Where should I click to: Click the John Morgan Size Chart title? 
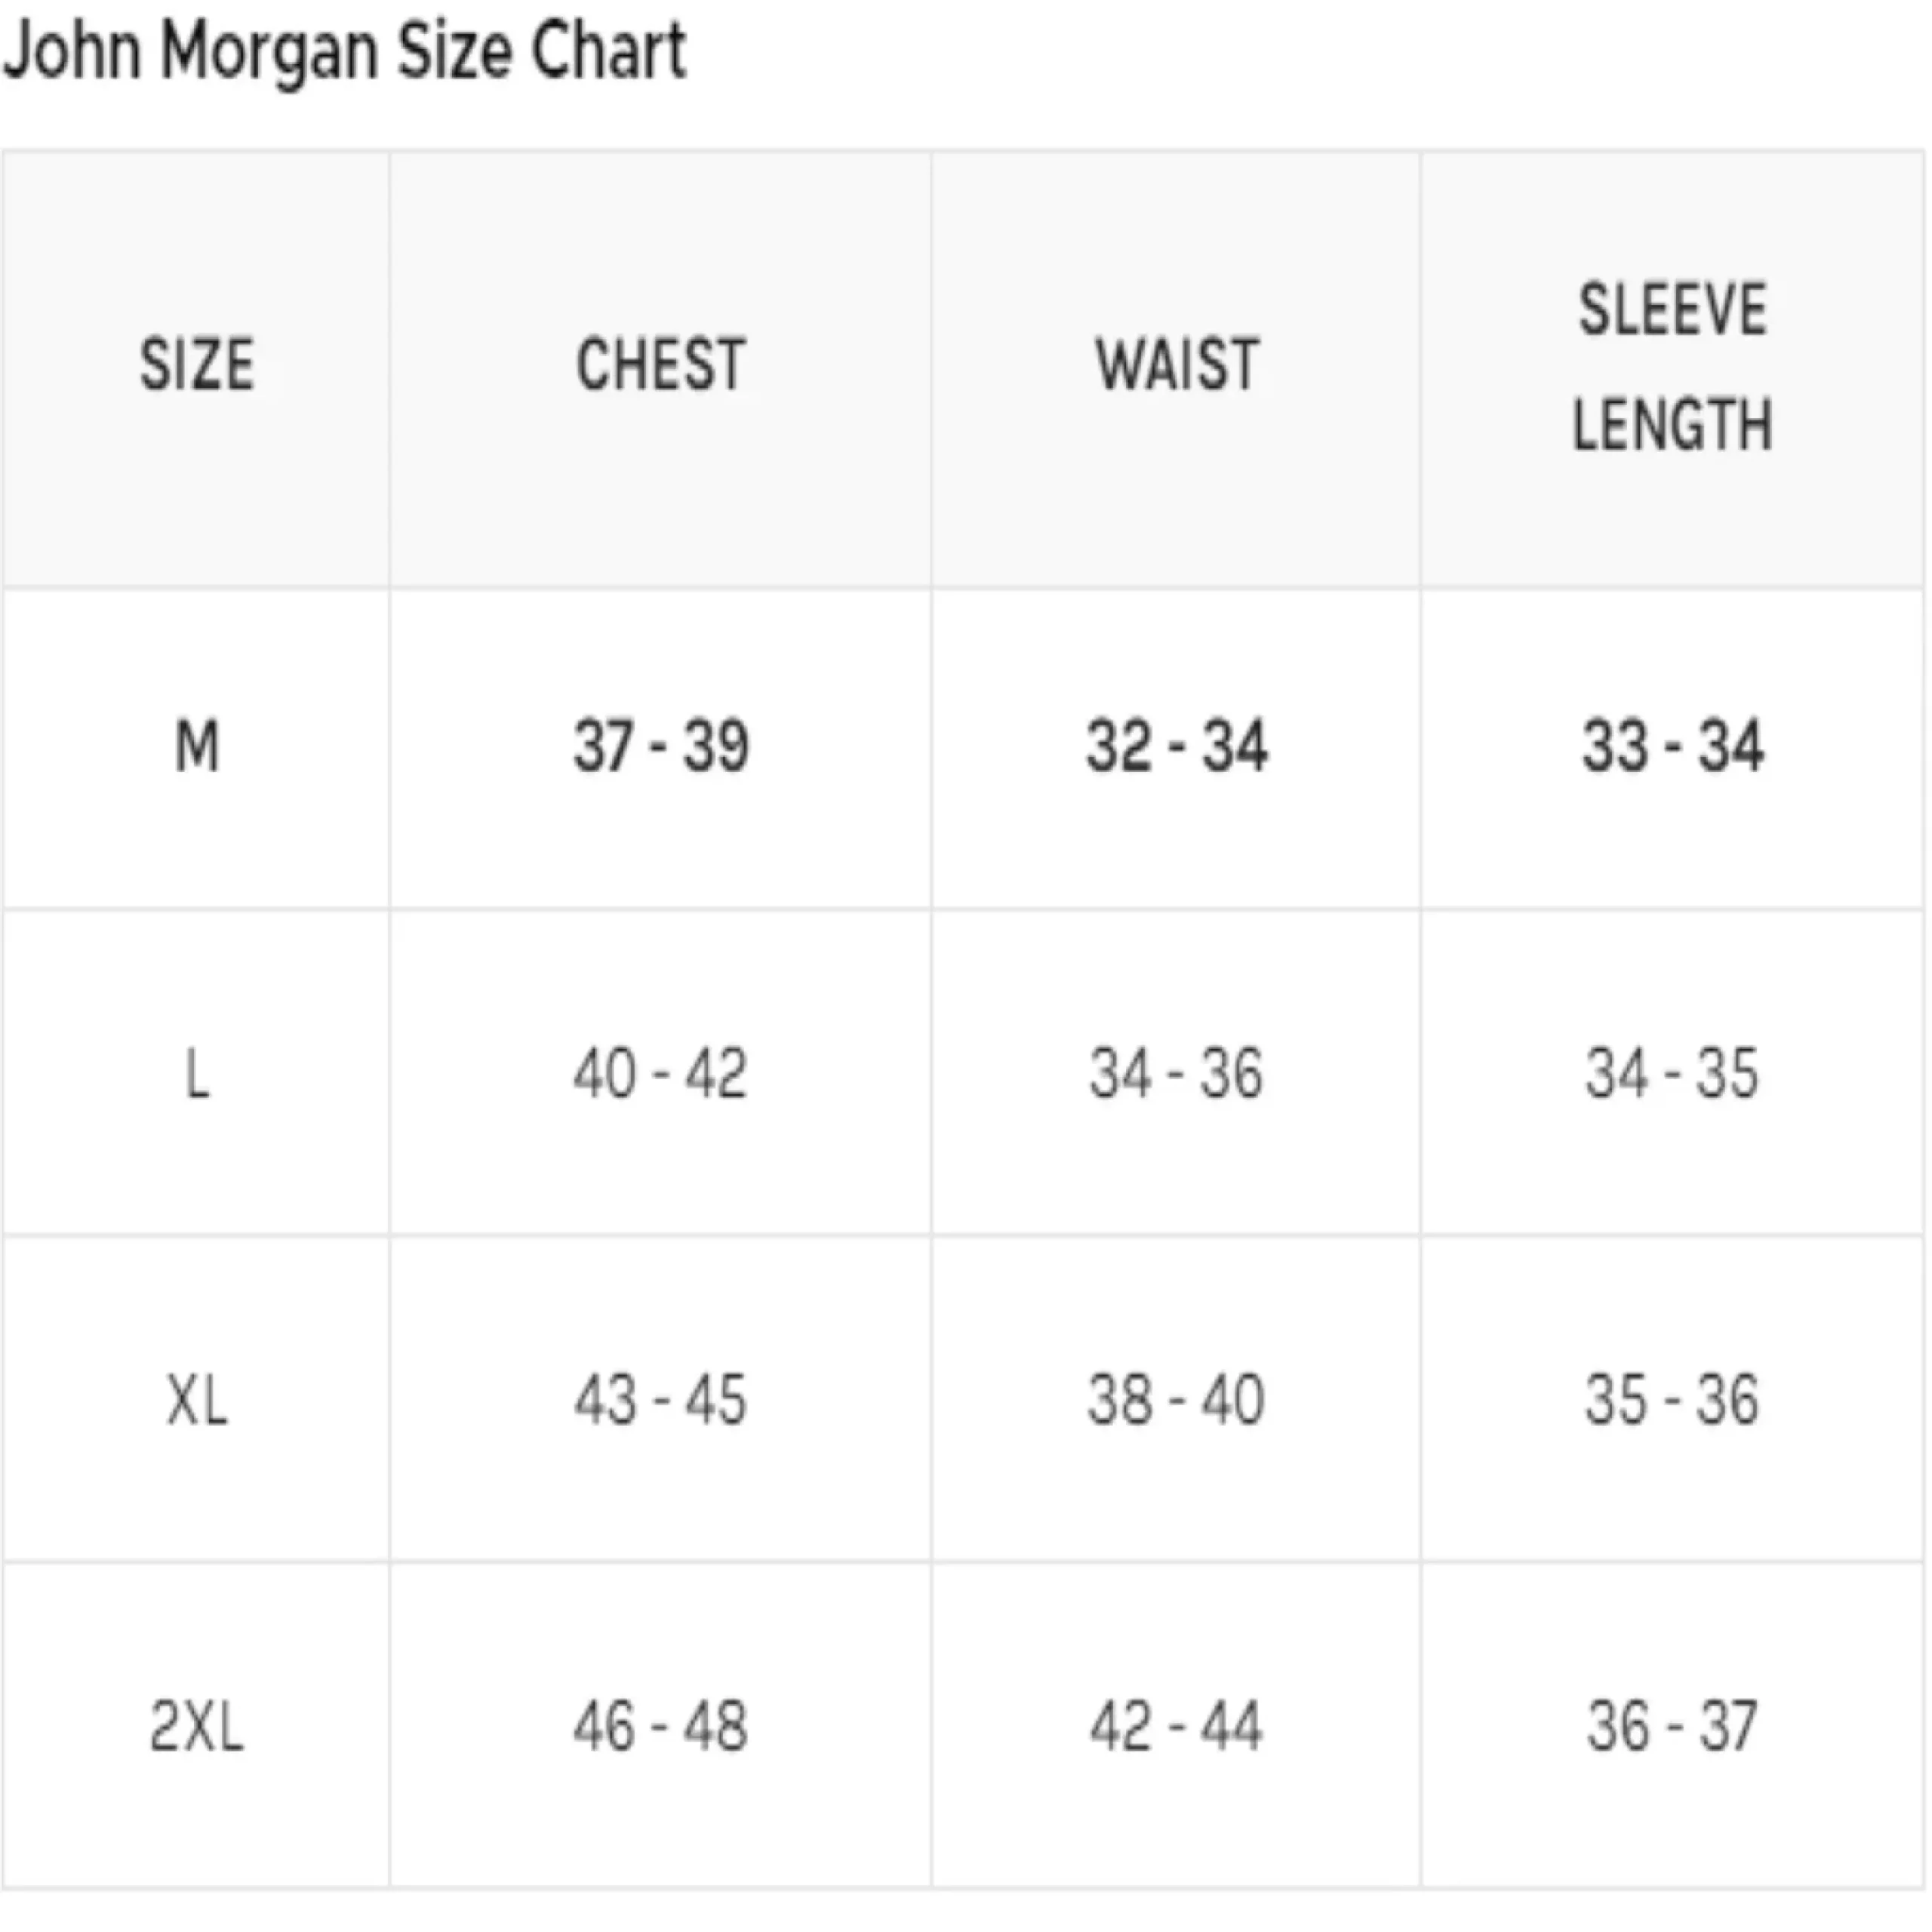coord(345,51)
